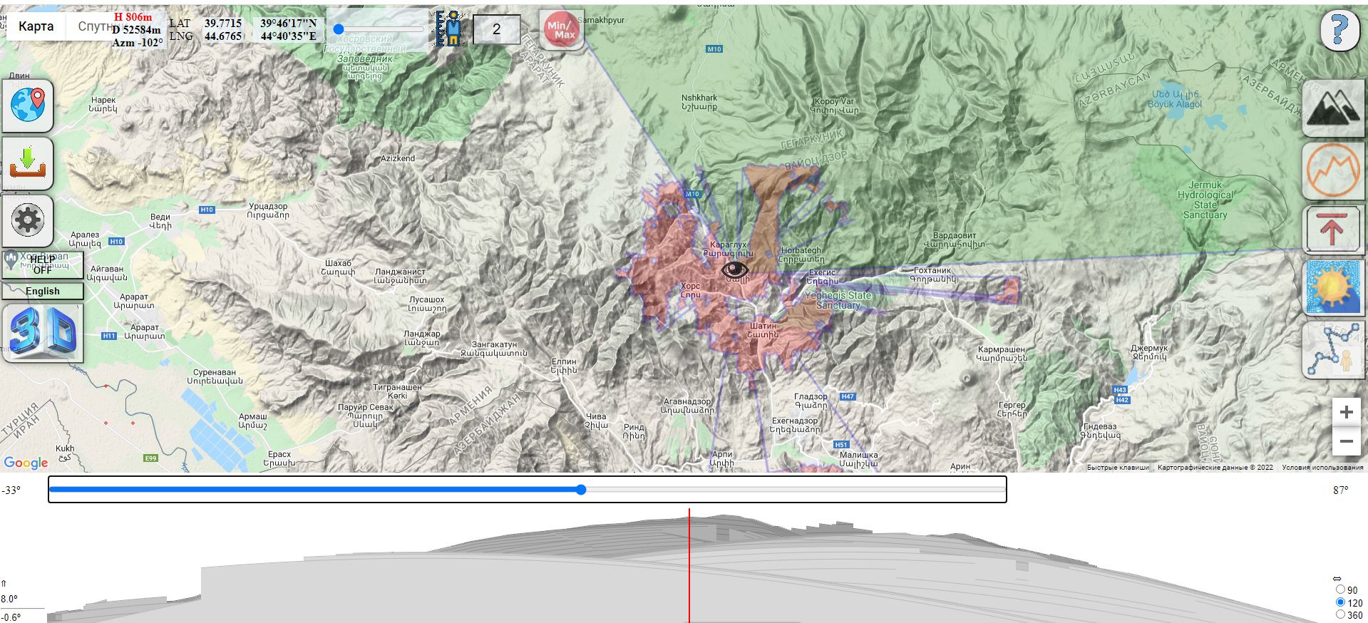This screenshot has height=623, width=1368.
Task: Click the Horbategh village label
Action: (801, 254)
